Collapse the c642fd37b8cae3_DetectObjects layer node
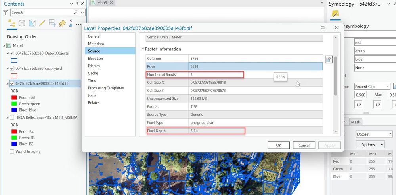396x195 pixels. 8,53
